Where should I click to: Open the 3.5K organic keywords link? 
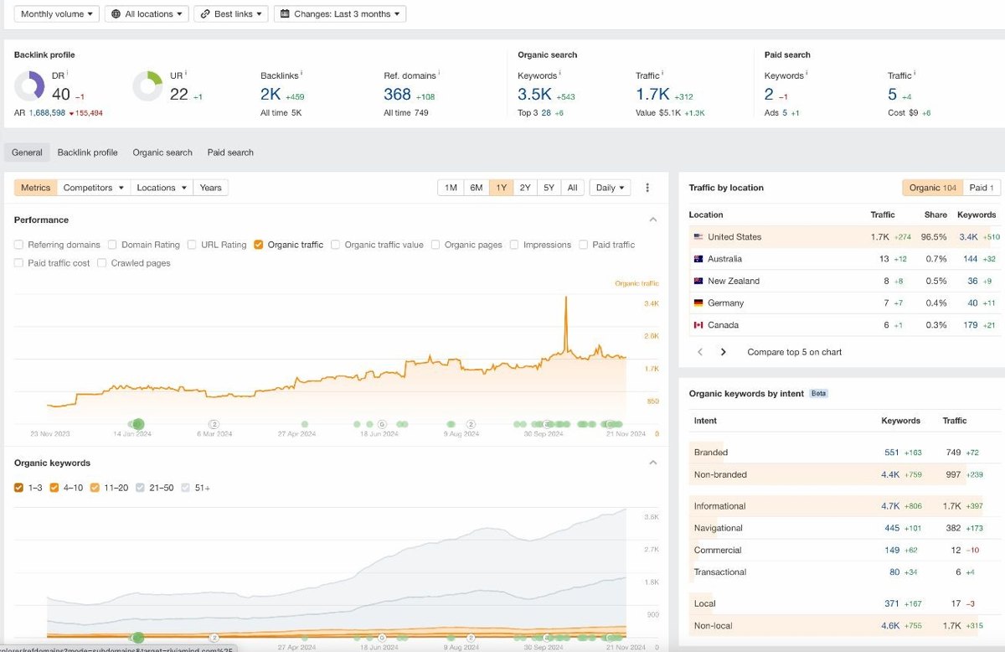coord(534,95)
